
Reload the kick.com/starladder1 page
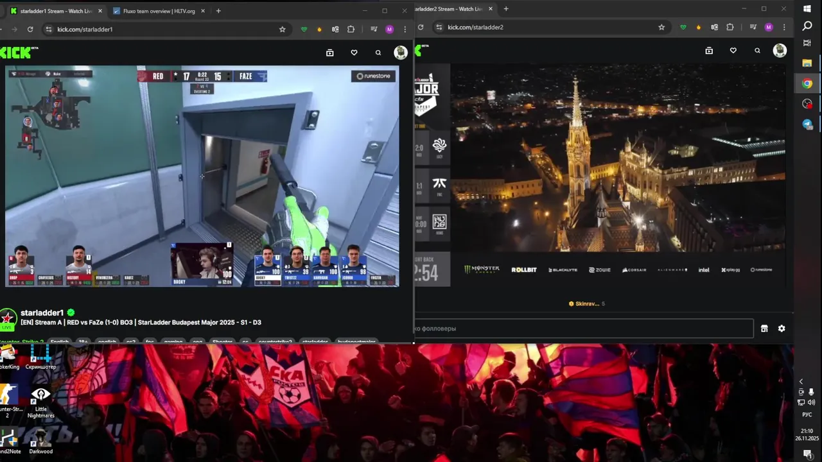click(30, 29)
